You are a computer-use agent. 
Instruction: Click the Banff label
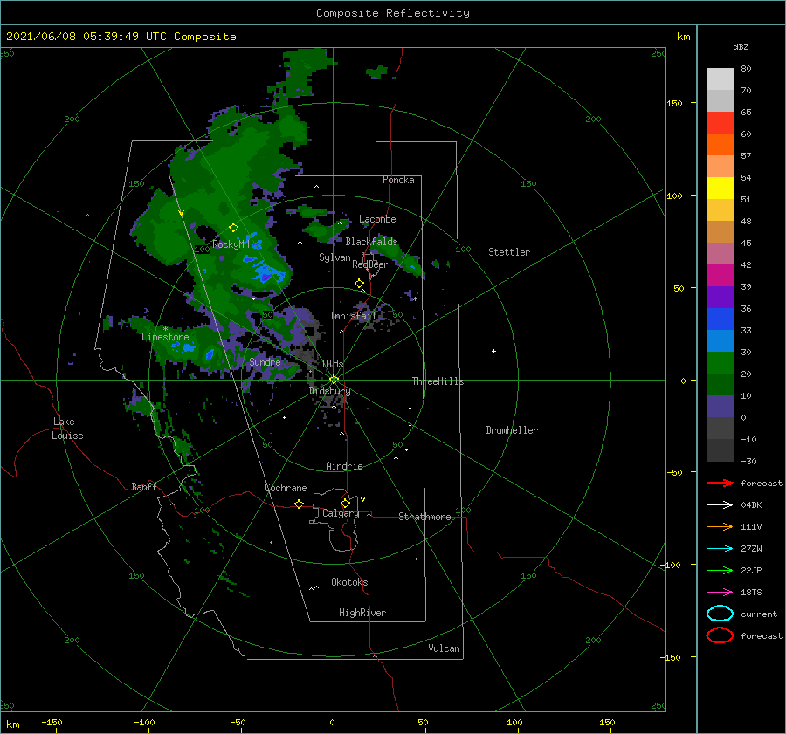144,486
